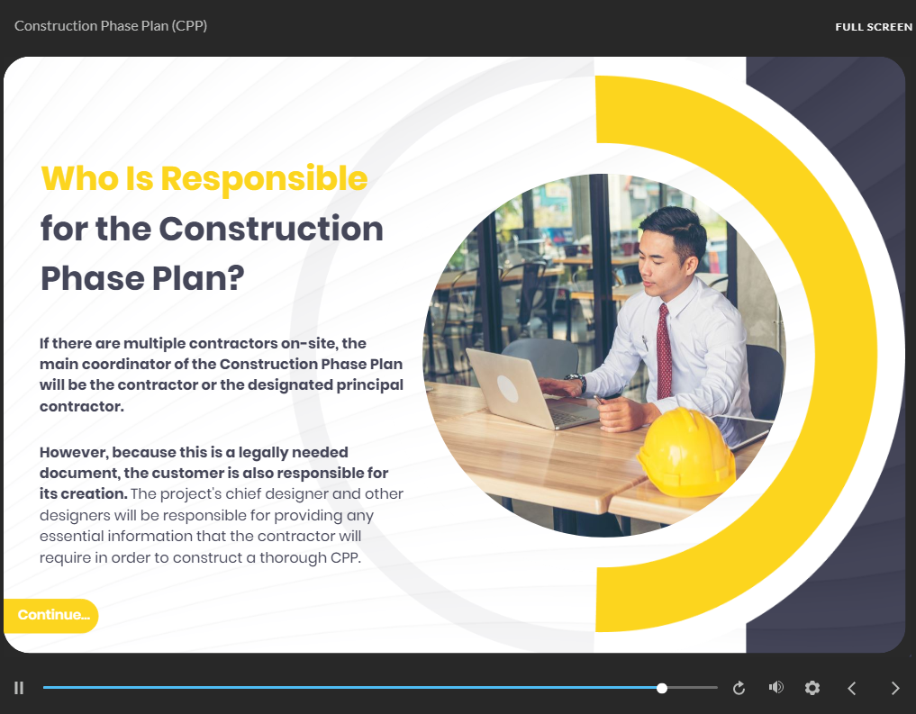Mute the audio with the speaker icon
This screenshot has height=714, width=916.
click(x=775, y=688)
